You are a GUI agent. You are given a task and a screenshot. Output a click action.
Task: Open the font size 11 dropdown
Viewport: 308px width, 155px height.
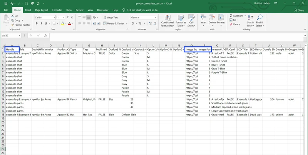[64, 17]
